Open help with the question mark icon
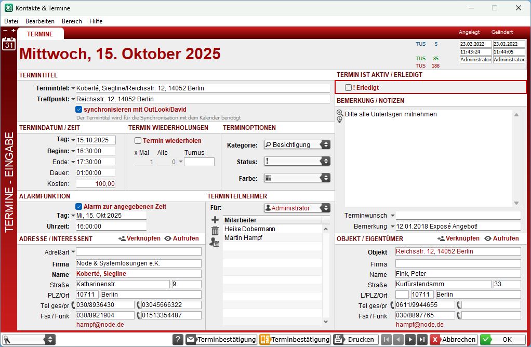 click(x=178, y=339)
